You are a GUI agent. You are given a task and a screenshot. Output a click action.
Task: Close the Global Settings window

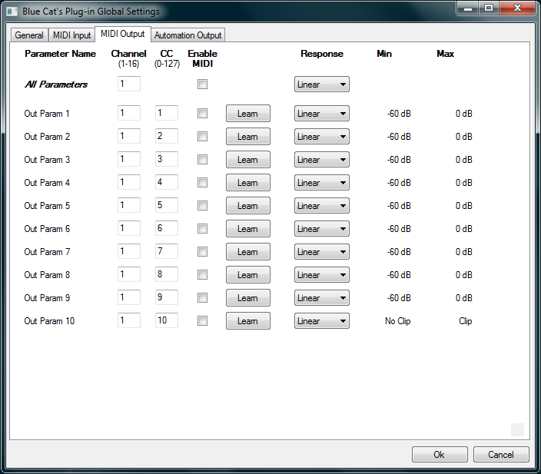tap(517, 8)
